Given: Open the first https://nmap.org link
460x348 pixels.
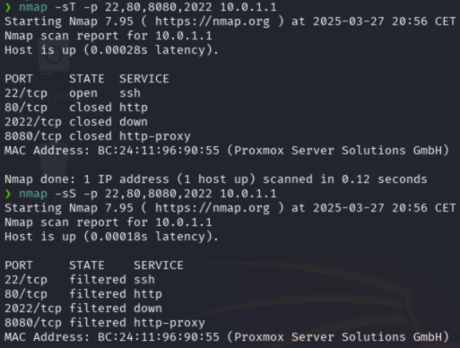Looking at the screenshot, I should coord(213,22).
